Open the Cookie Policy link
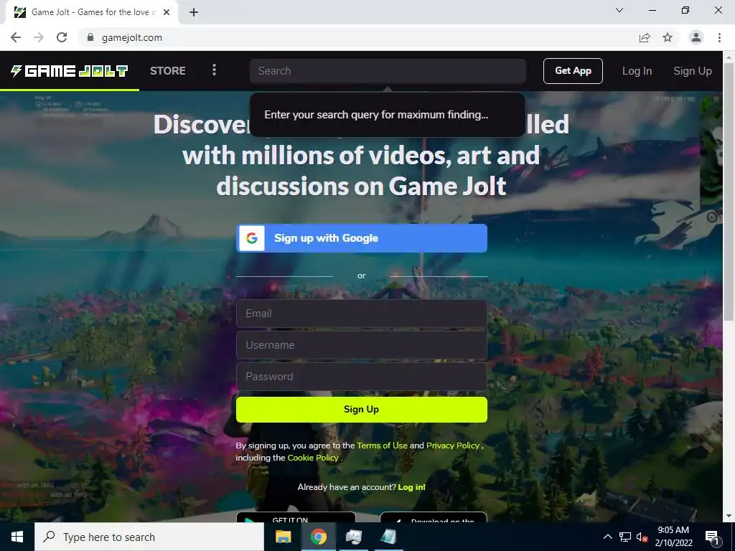Image resolution: width=735 pixels, height=551 pixels. click(x=313, y=458)
